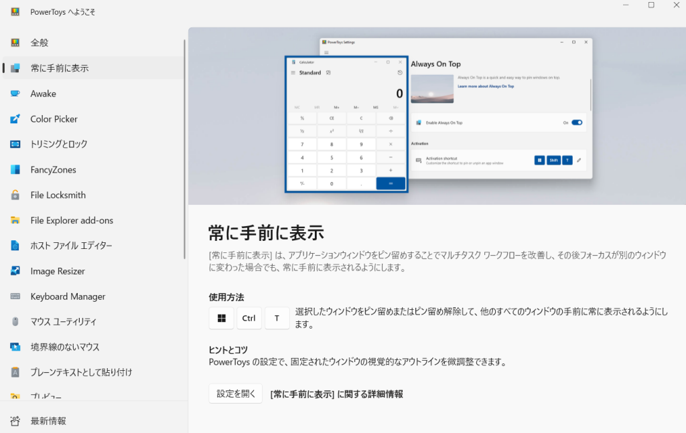Select 境界線のないマウス text in sidebar
The image size is (686, 433).
65,347
